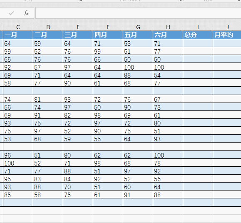The image size is (241, 223).
Task: Select column J header
Action: click(x=227, y=27)
